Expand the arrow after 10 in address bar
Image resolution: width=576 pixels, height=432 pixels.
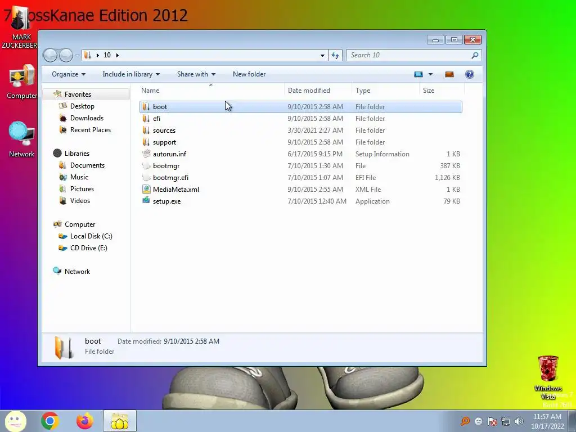pyautogui.click(x=117, y=55)
